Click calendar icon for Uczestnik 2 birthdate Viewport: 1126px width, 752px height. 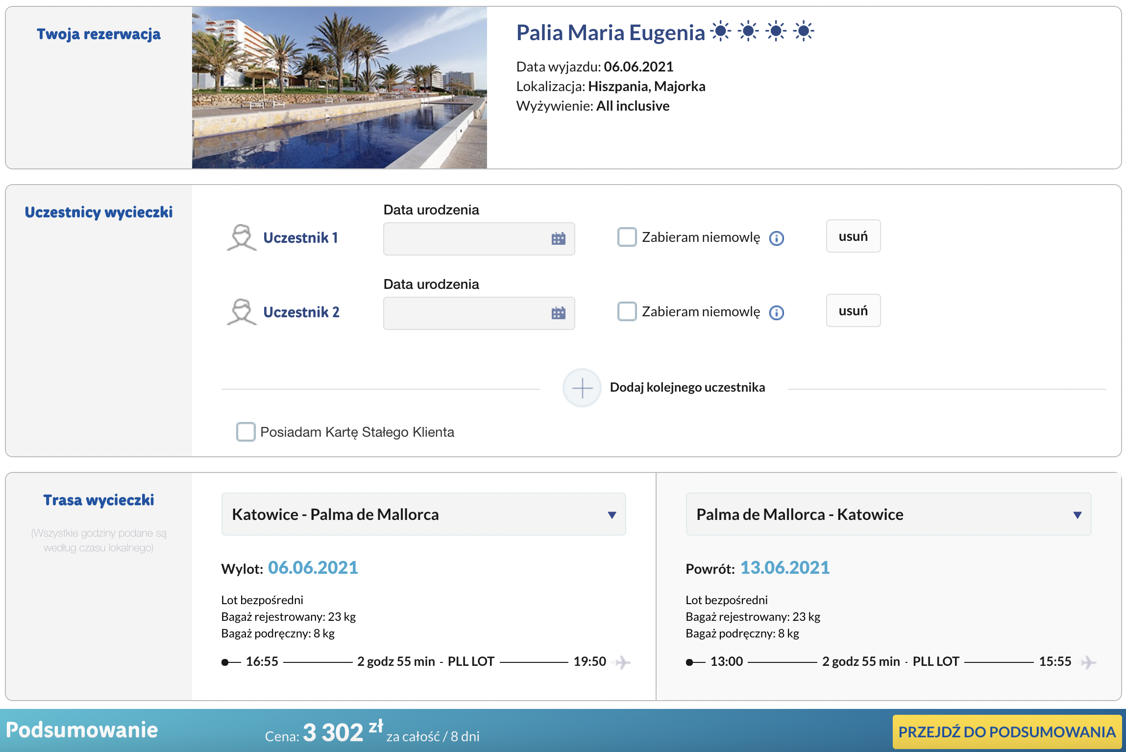click(558, 313)
